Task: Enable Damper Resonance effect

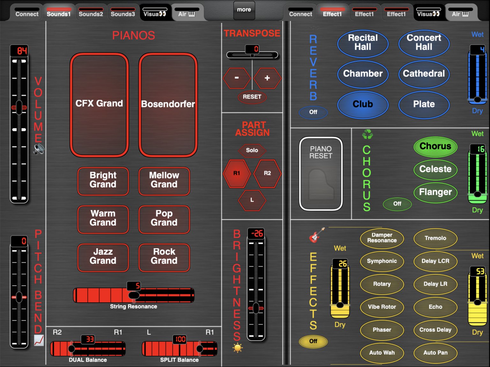Action: pos(382,238)
